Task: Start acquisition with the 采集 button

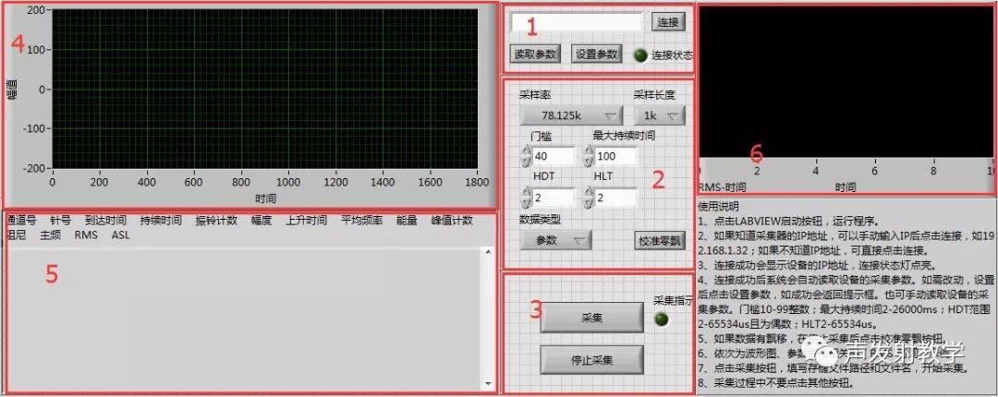Action: click(592, 318)
